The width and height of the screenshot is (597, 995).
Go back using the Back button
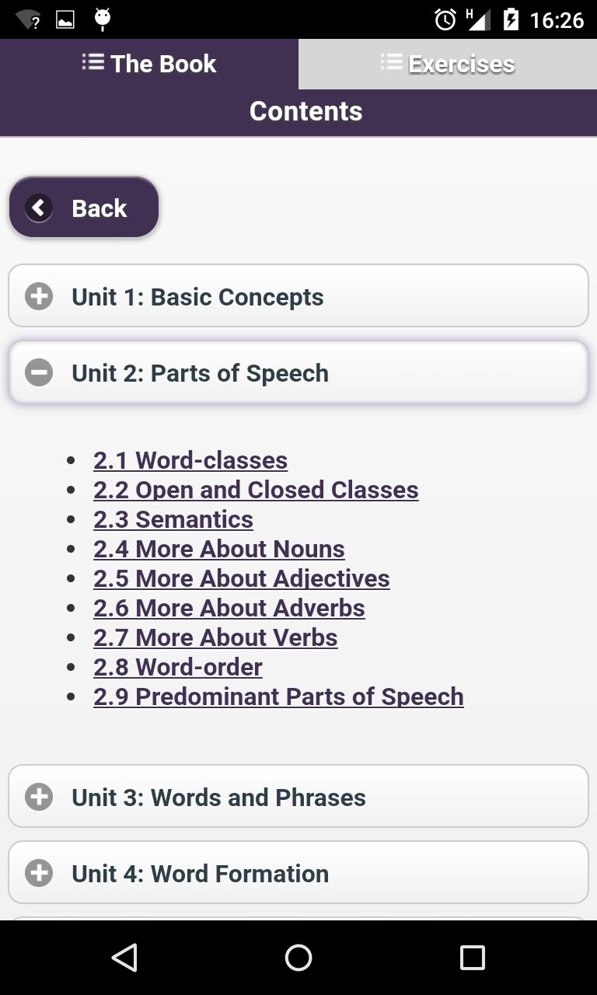click(84, 208)
